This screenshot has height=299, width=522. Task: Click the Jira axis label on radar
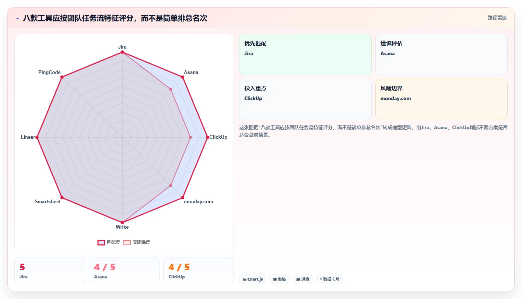click(x=122, y=47)
